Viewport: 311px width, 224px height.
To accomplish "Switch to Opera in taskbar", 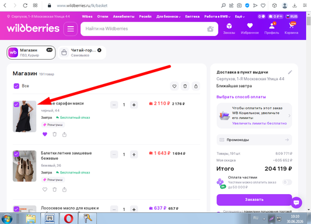I will (68, 218).
